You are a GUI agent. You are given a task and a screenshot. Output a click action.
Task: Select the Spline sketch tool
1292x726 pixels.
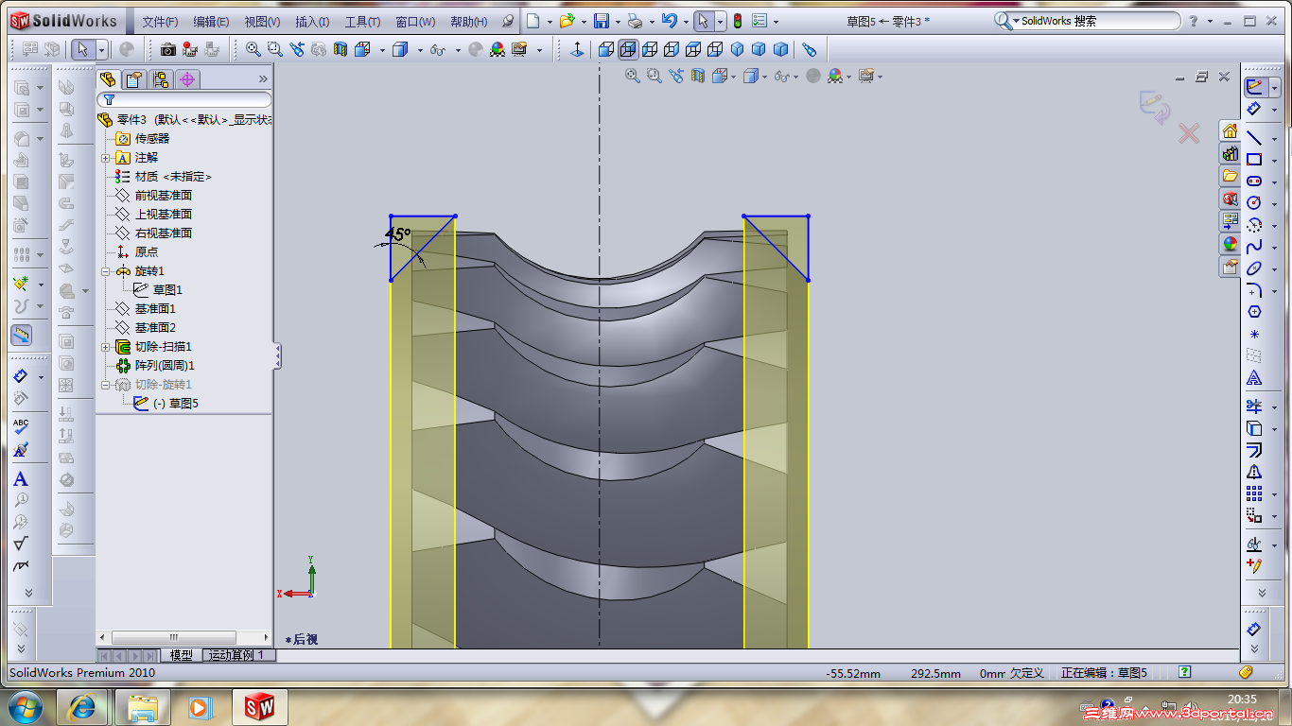click(1254, 247)
